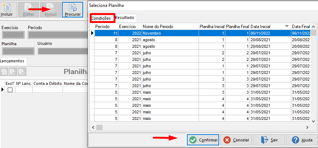This screenshot has width=318, height=148.
Task: Click the first launch toolbar icon under Lançamentos
Action: pyautogui.click(x=4, y=71)
